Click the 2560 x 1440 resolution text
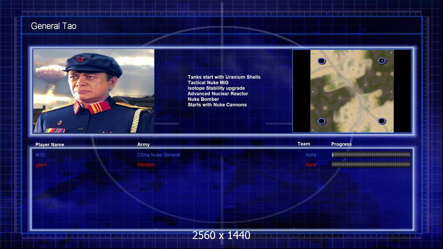 (x=221, y=235)
